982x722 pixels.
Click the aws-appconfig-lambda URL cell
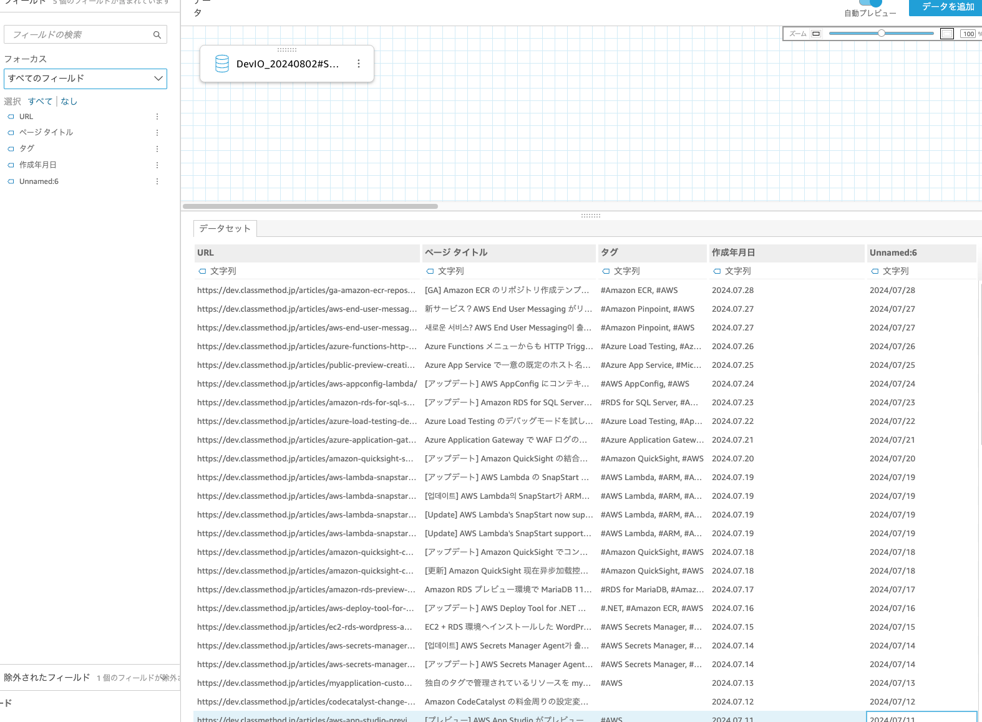pos(307,384)
